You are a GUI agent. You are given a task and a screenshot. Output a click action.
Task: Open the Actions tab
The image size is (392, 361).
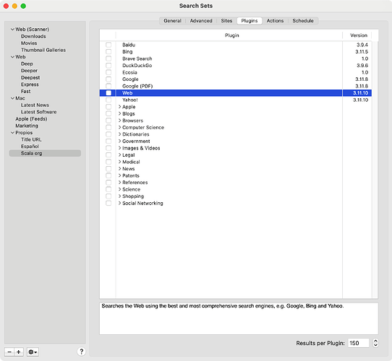coord(275,21)
